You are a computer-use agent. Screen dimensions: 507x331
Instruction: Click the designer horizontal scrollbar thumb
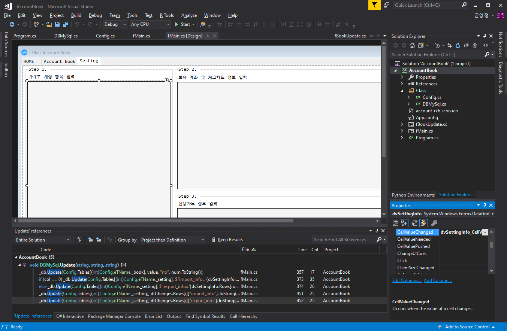pyautogui.click(x=156, y=221)
